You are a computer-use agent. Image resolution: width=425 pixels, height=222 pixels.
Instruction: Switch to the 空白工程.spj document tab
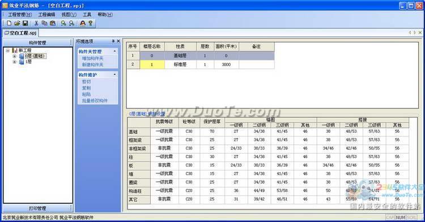pos(20,33)
